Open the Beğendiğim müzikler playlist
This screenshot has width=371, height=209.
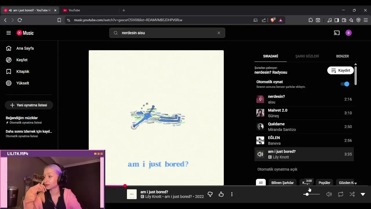(29, 120)
